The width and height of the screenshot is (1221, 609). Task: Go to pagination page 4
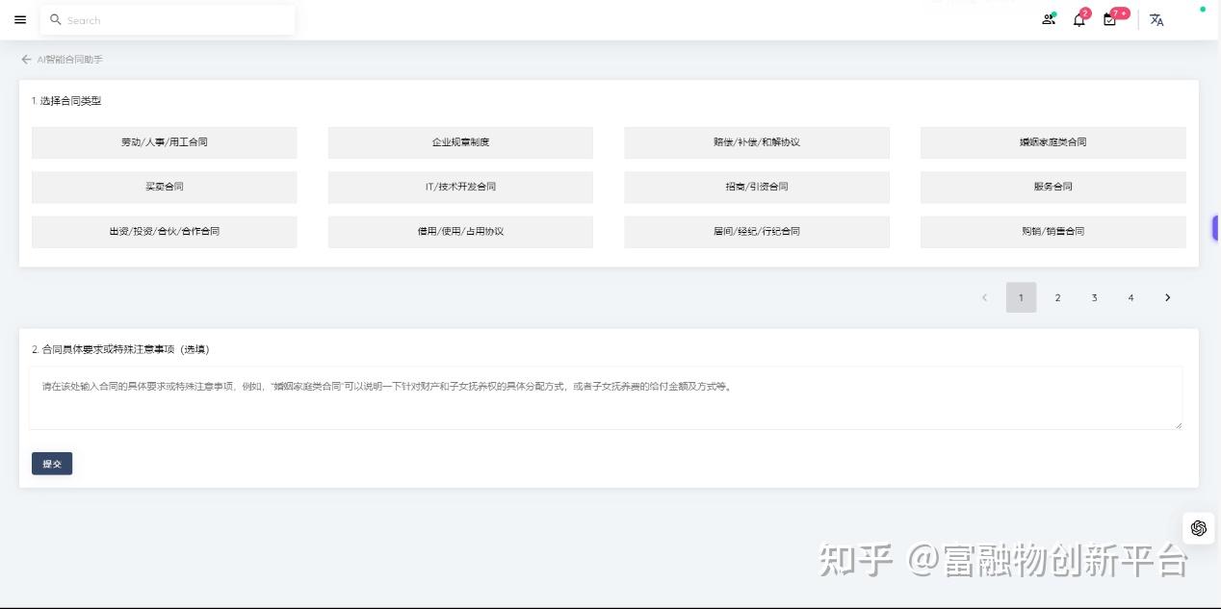[1130, 297]
